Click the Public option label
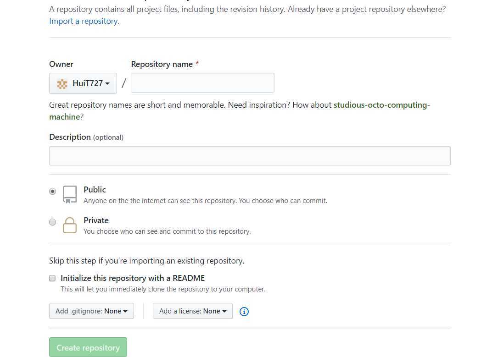The height and width of the screenshot is (357, 481). pyautogui.click(x=95, y=190)
